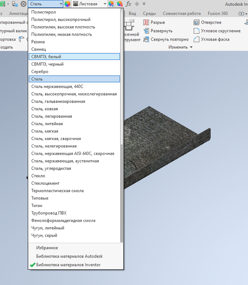Select Полистирол material
Image resolution: width=248 pixels, height=285 pixels.
pyautogui.click(x=74, y=12)
